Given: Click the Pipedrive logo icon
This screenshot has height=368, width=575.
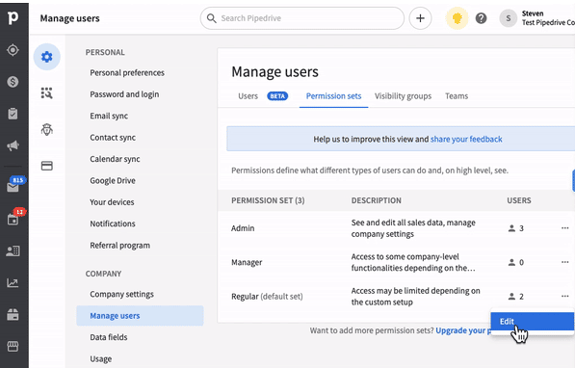Looking at the screenshot, I should (13, 17).
